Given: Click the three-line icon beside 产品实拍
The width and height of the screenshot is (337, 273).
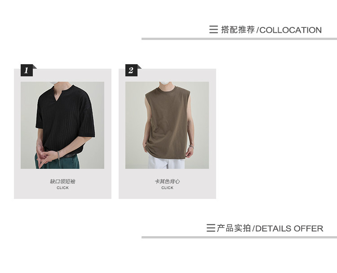Looking at the screenshot, I should 211,228.
